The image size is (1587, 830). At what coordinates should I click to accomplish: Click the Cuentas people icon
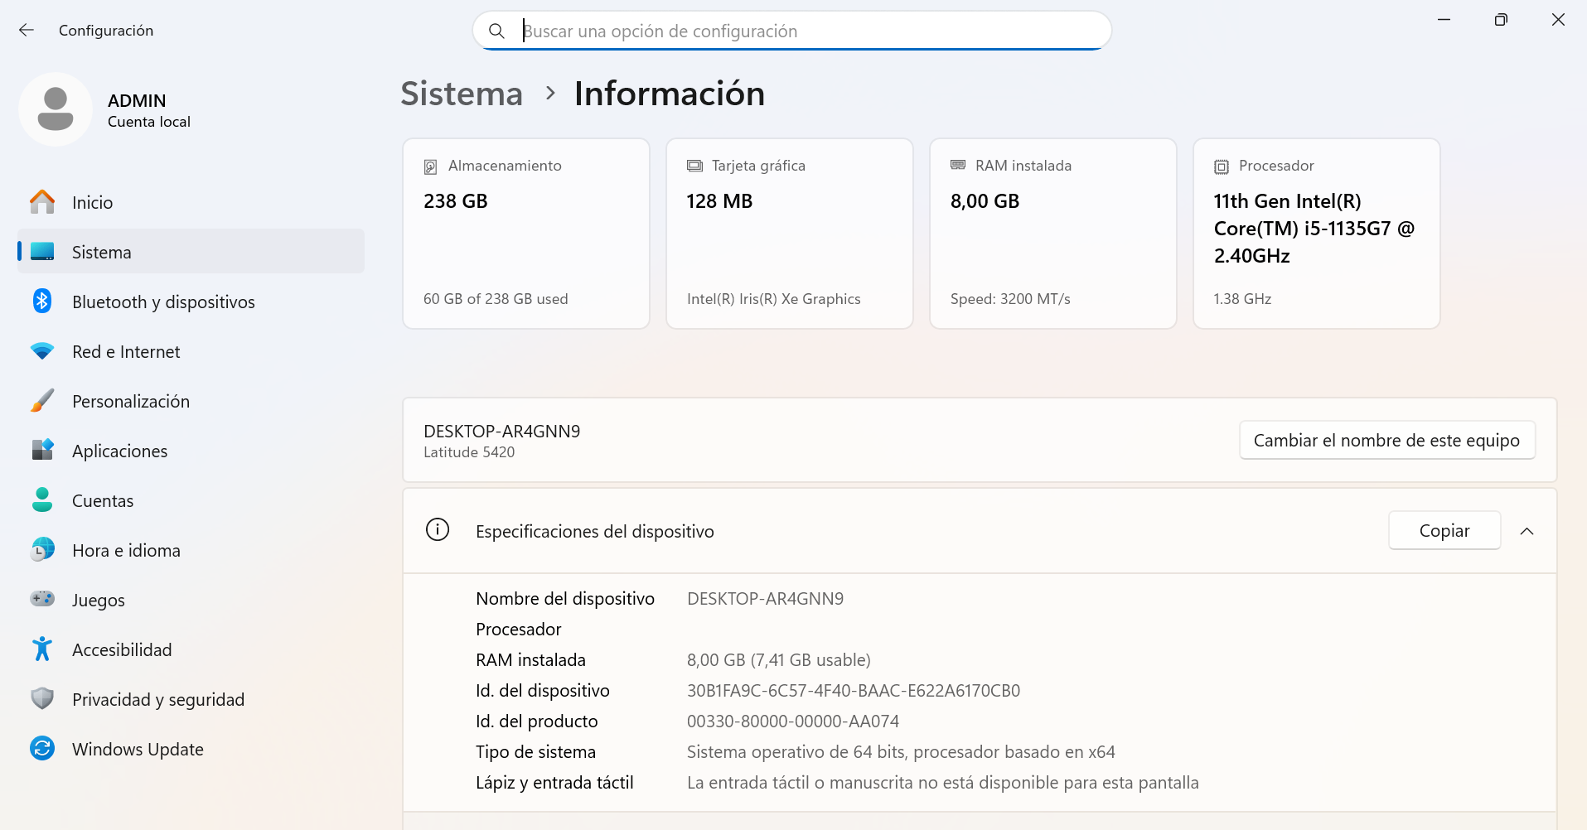pos(42,500)
